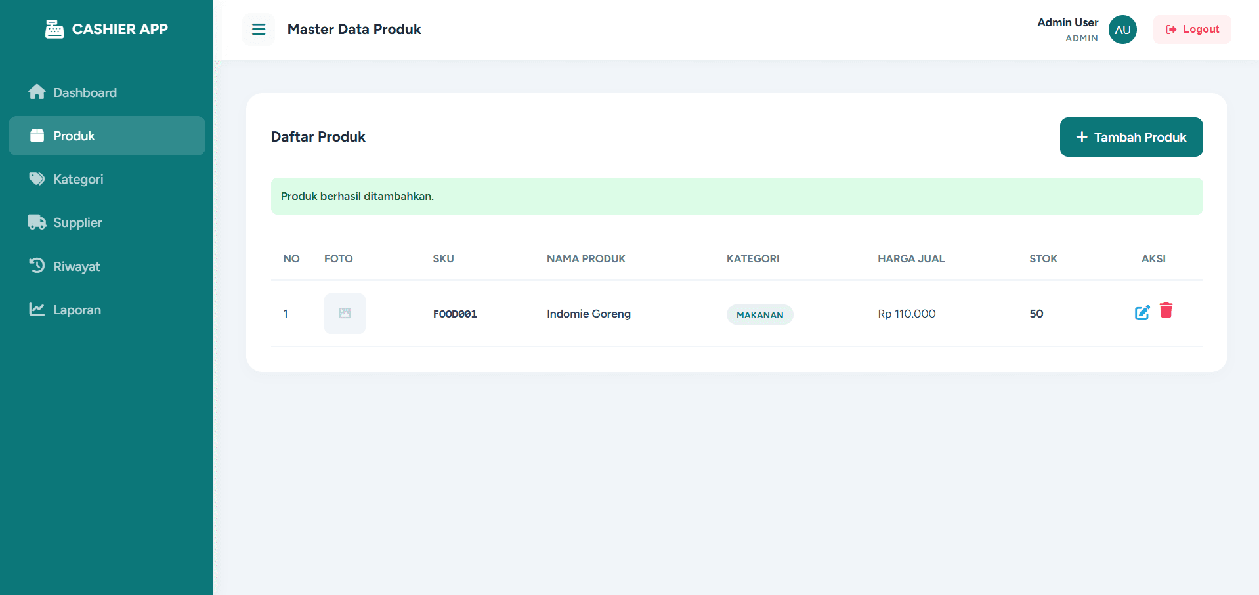Click the stock value 50
Image resolution: width=1259 pixels, height=595 pixels.
[x=1036, y=314]
